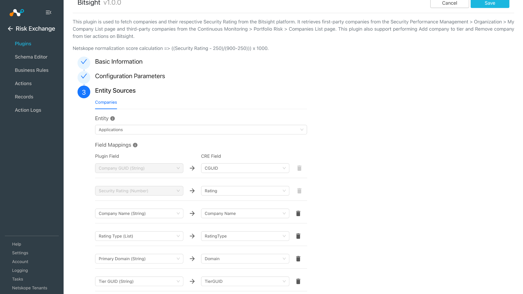Open the CGUID CRE field dropdown
The width and height of the screenshot is (523, 294).
(245, 168)
